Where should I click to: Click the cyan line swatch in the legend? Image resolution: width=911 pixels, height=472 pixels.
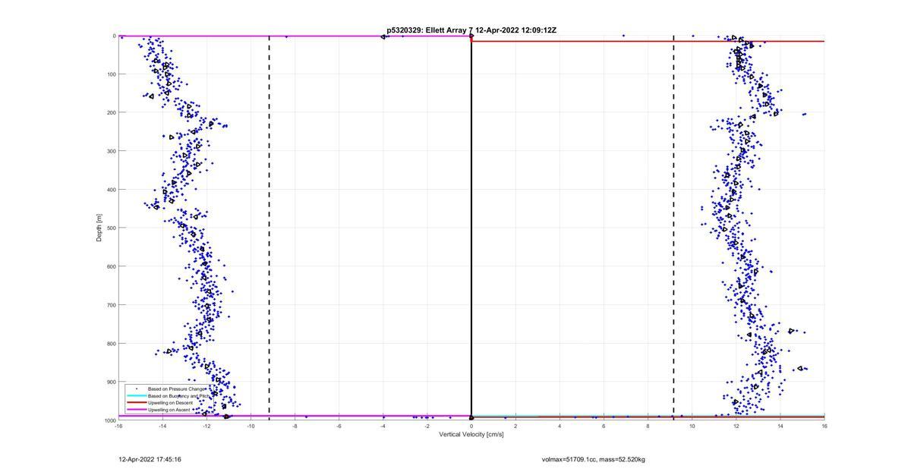pyautogui.click(x=137, y=396)
